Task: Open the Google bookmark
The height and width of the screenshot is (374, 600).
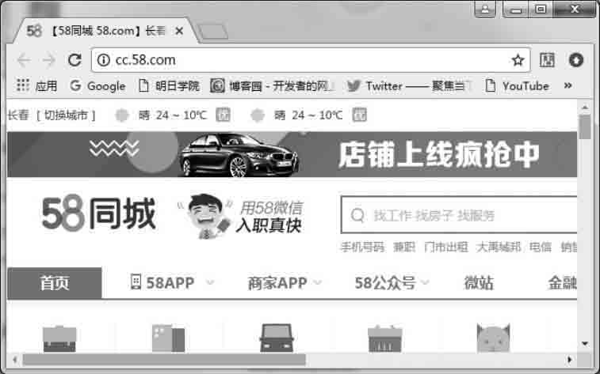Action: pyautogui.click(x=97, y=85)
